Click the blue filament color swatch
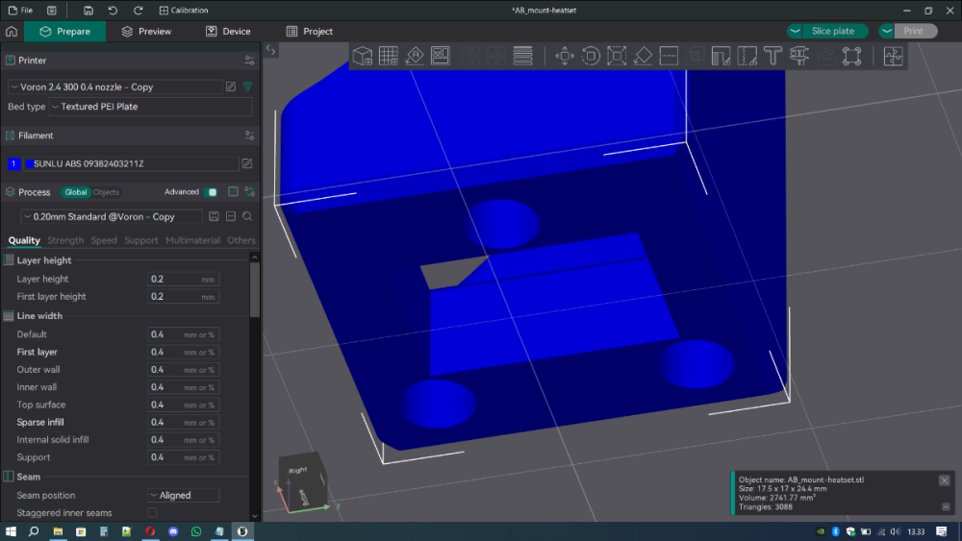The height and width of the screenshot is (541, 962). click(x=30, y=163)
